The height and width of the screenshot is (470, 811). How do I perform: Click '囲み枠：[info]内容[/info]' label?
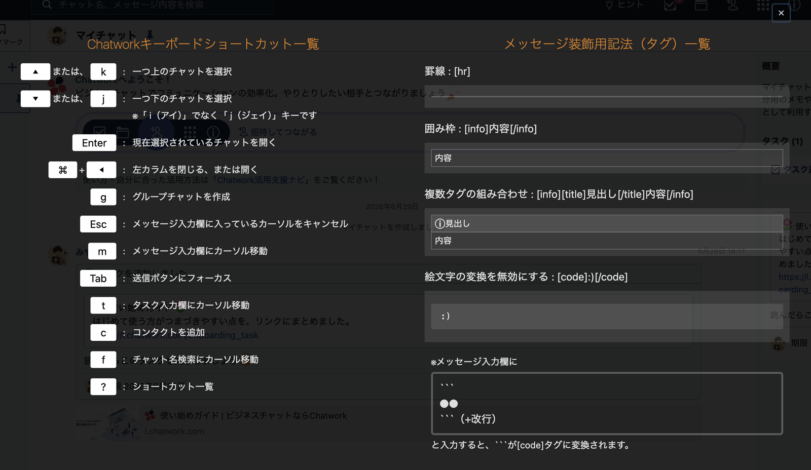pos(481,129)
